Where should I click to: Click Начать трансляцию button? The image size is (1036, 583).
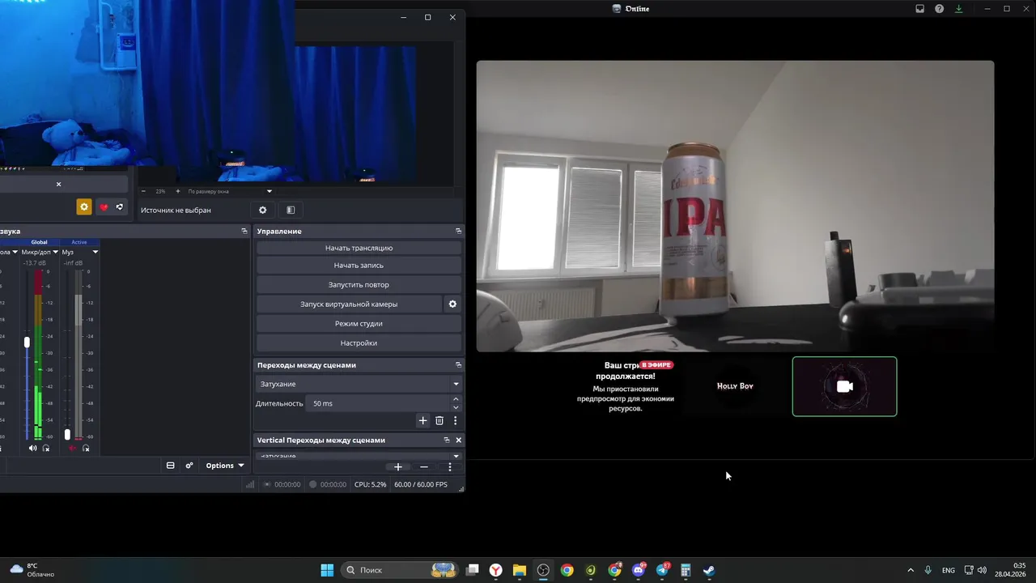pyautogui.click(x=359, y=248)
